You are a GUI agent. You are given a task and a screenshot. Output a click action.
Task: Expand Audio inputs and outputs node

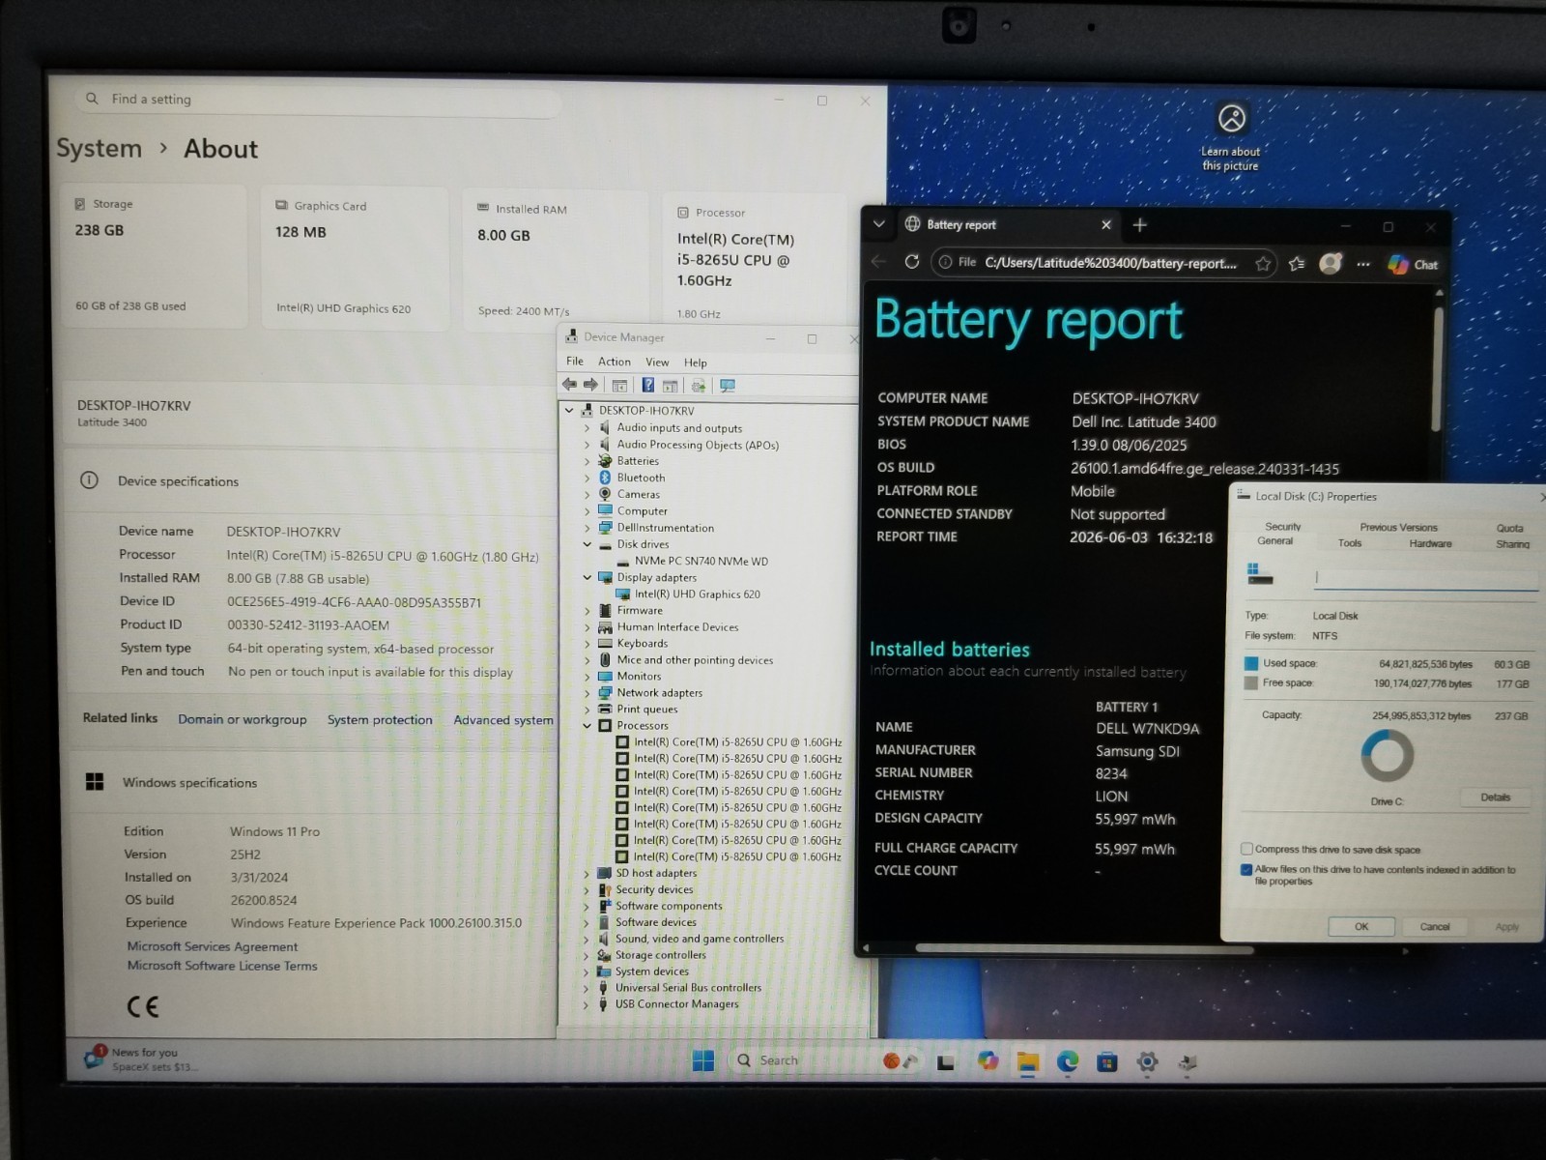pyautogui.click(x=587, y=428)
